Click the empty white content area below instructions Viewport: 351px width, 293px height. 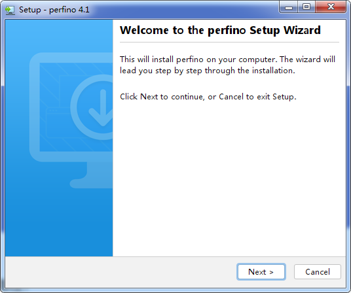pos(229,179)
